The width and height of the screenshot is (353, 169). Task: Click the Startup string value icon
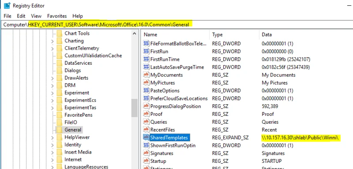(x=146, y=161)
